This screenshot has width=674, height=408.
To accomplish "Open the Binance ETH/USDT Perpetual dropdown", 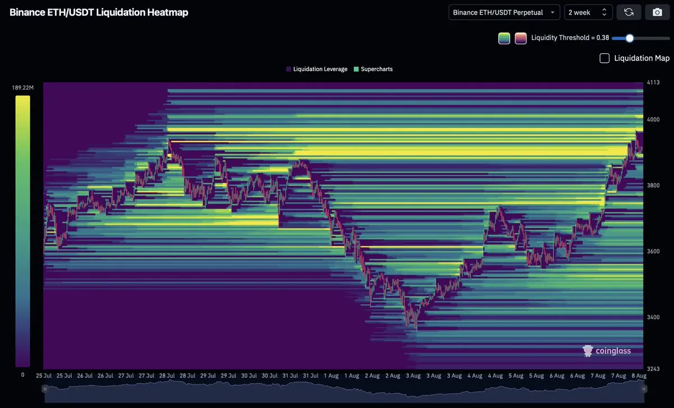I will [x=504, y=12].
